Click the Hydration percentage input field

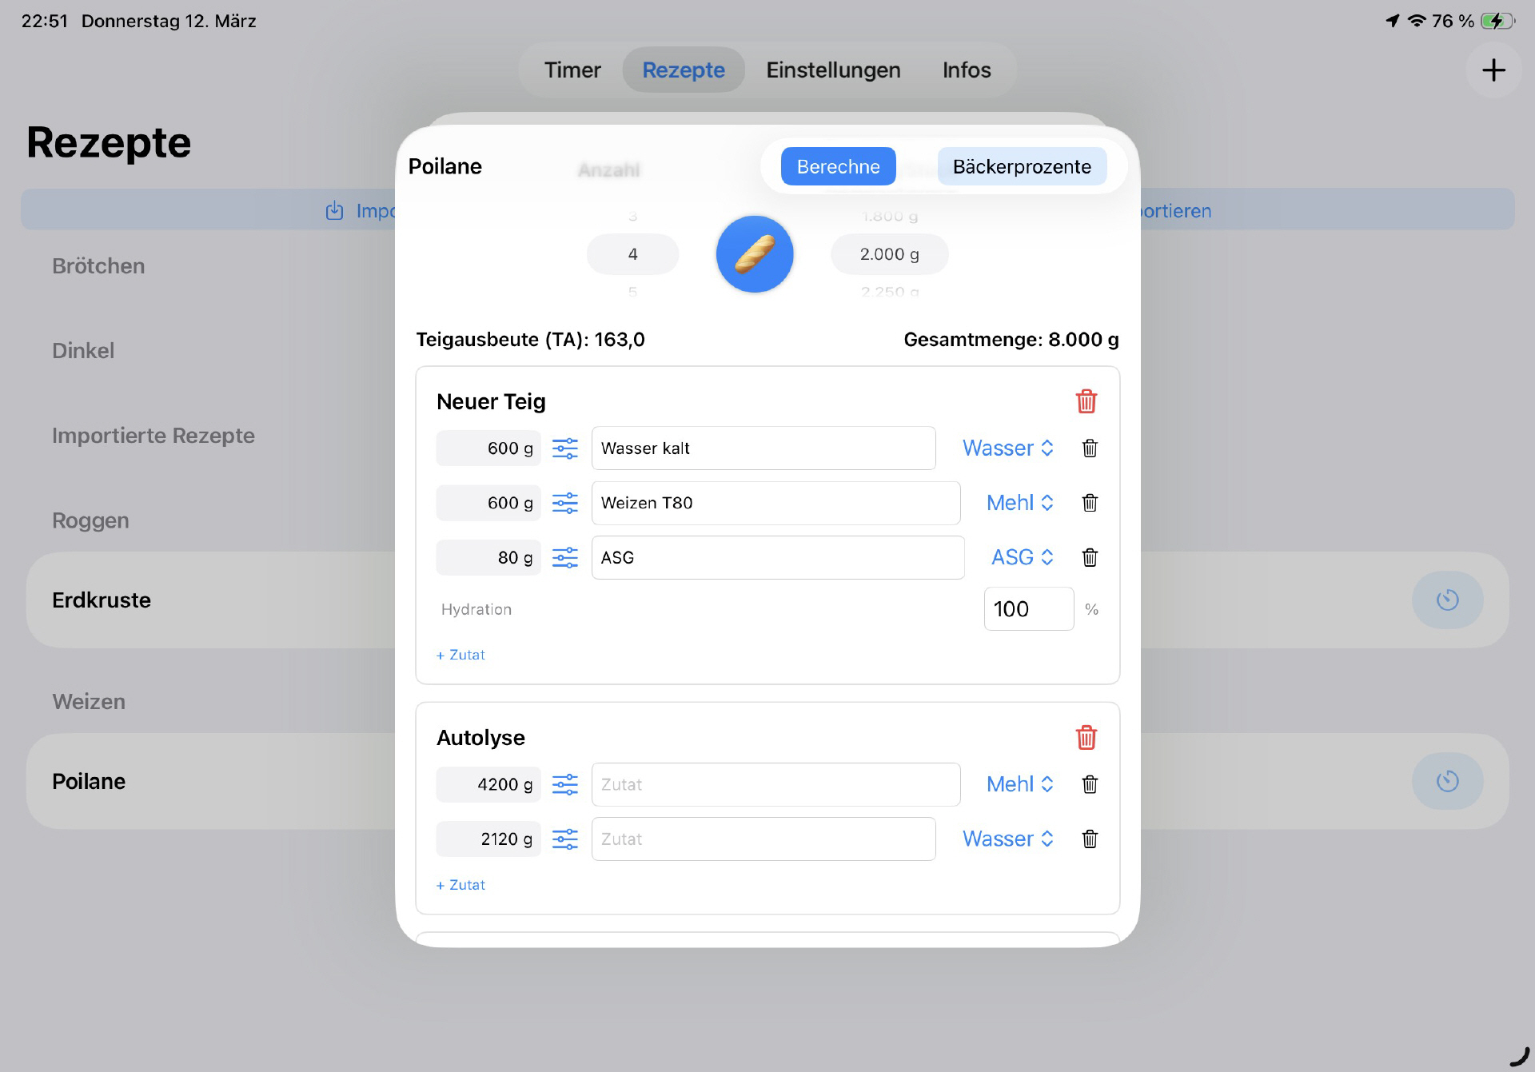click(x=1028, y=609)
